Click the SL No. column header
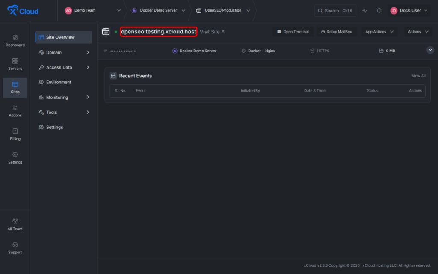 tap(120, 91)
